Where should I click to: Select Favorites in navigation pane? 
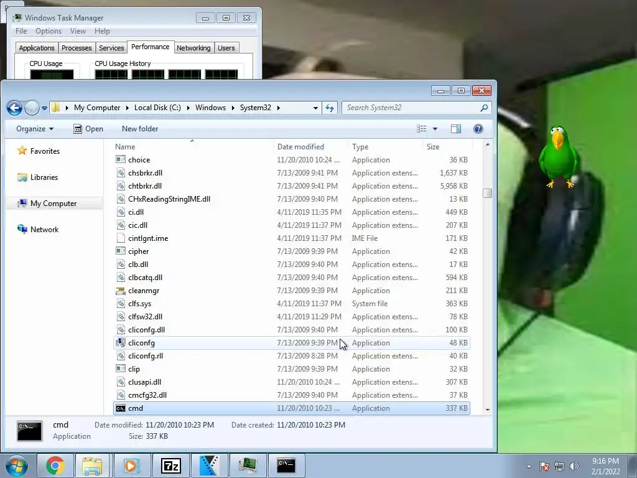click(45, 151)
